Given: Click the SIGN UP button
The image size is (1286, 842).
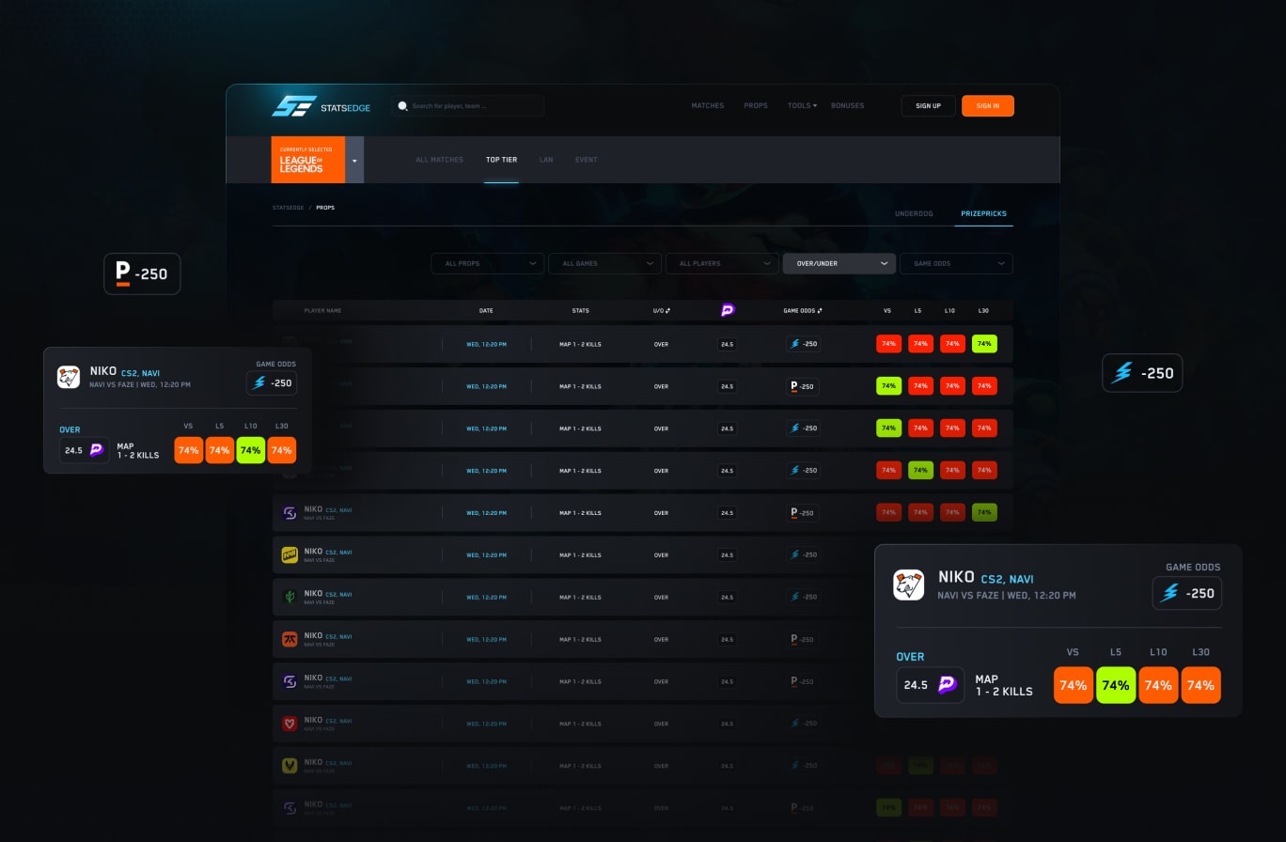Looking at the screenshot, I should pos(928,105).
